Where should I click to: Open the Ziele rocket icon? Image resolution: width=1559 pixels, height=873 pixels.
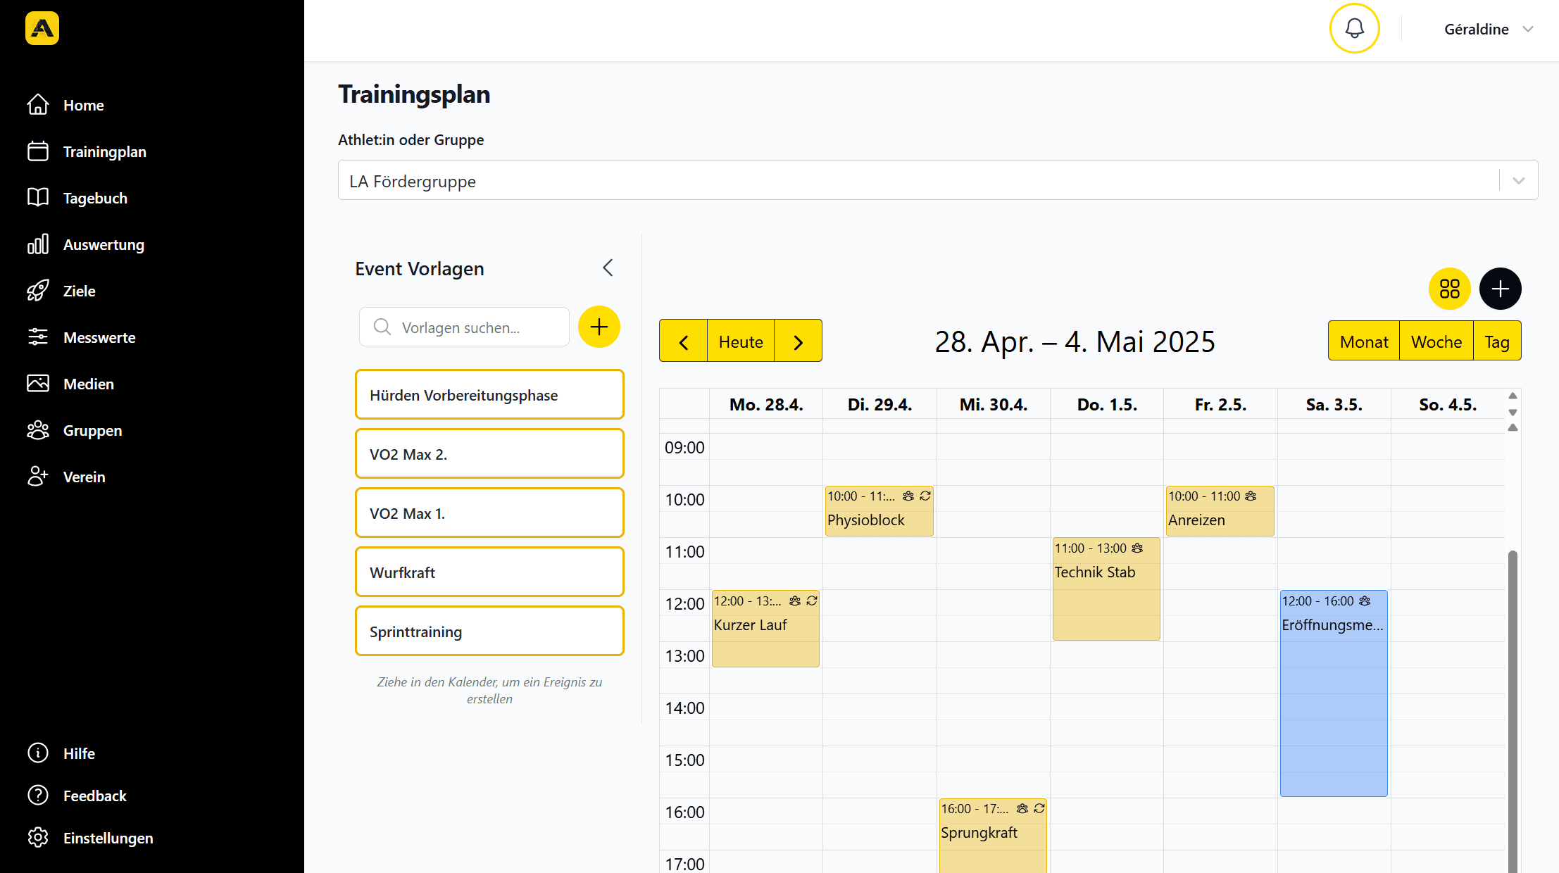pyautogui.click(x=38, y=291)
